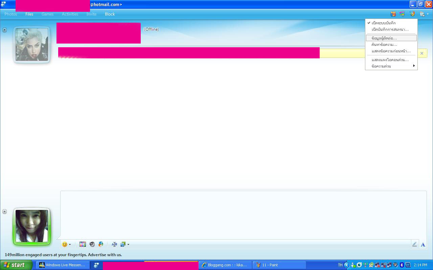Open the games grid icon in the toolbar
The image size is (433, 270).
click(393, 14)
